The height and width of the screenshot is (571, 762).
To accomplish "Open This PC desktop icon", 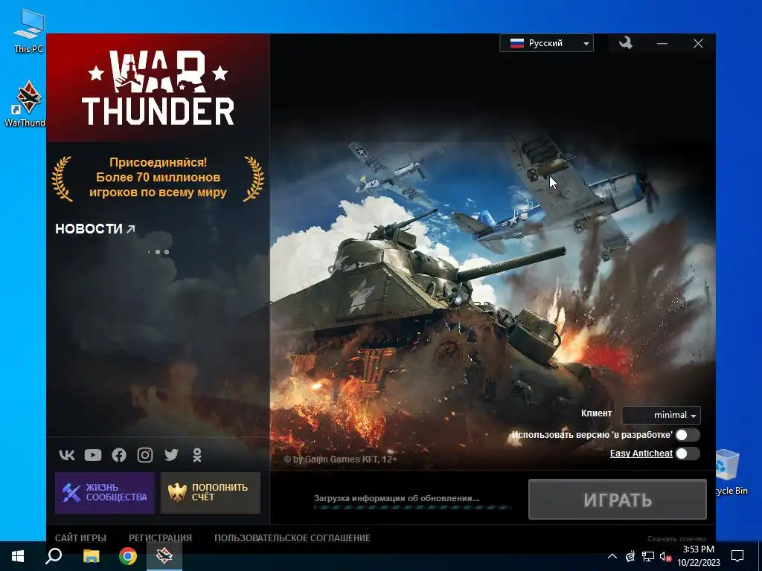I will (x=29, y=31).
